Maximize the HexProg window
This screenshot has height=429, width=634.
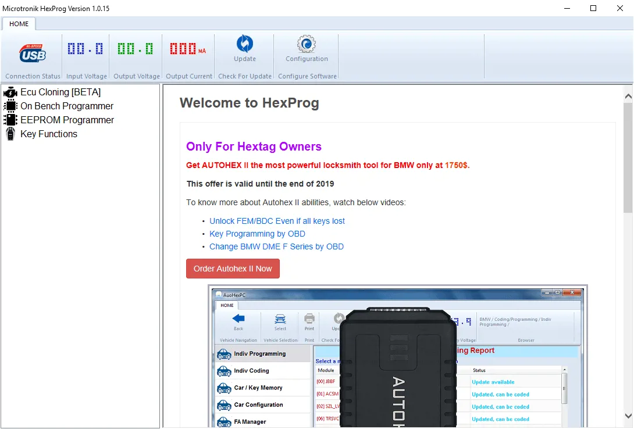click(593, 8)
